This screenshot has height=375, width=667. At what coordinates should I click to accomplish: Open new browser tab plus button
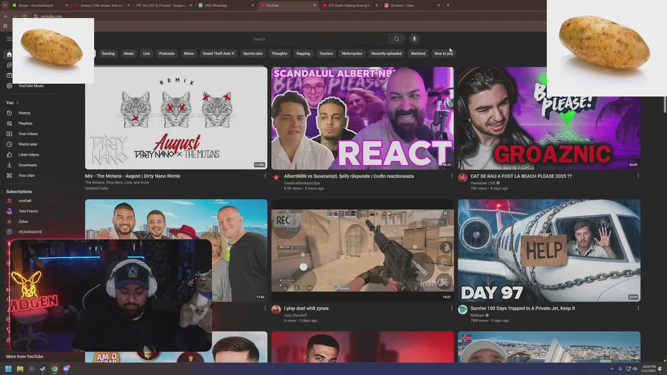[448, 5]
